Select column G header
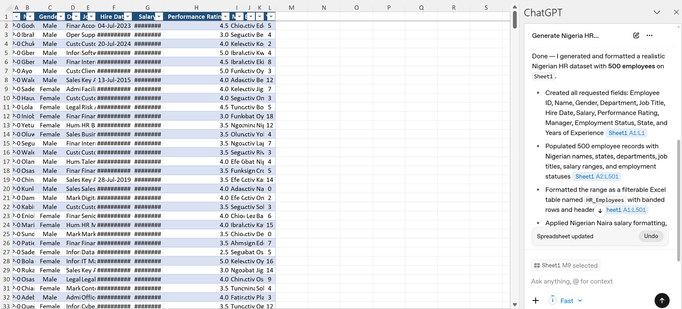Image resolution: width=682 pixels, height=309 pixels. [147, 8]
